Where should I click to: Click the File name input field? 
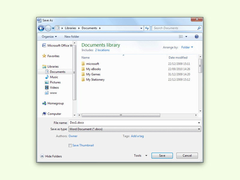pyautogui.click(x=133, y=123)
